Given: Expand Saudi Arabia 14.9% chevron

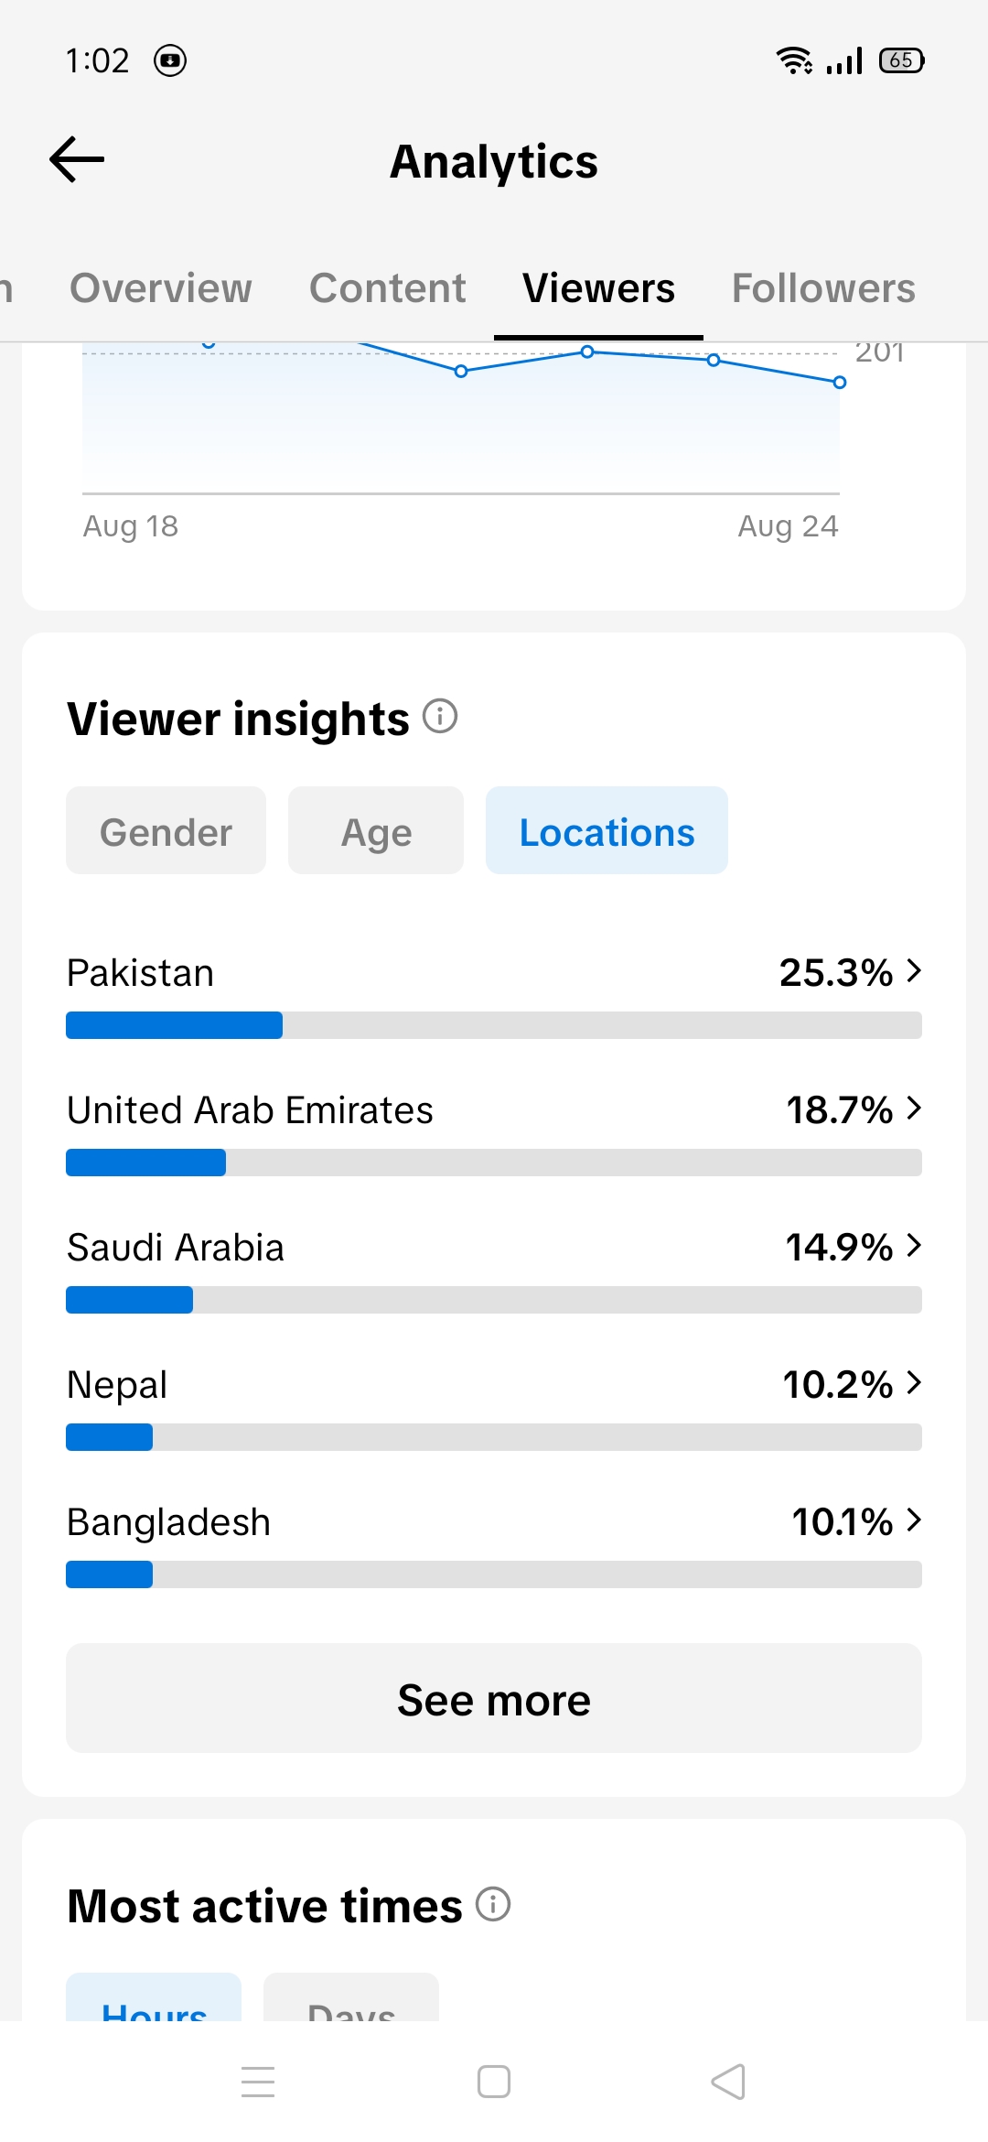Looking at the screenshot, I should tap(914, 1245).
